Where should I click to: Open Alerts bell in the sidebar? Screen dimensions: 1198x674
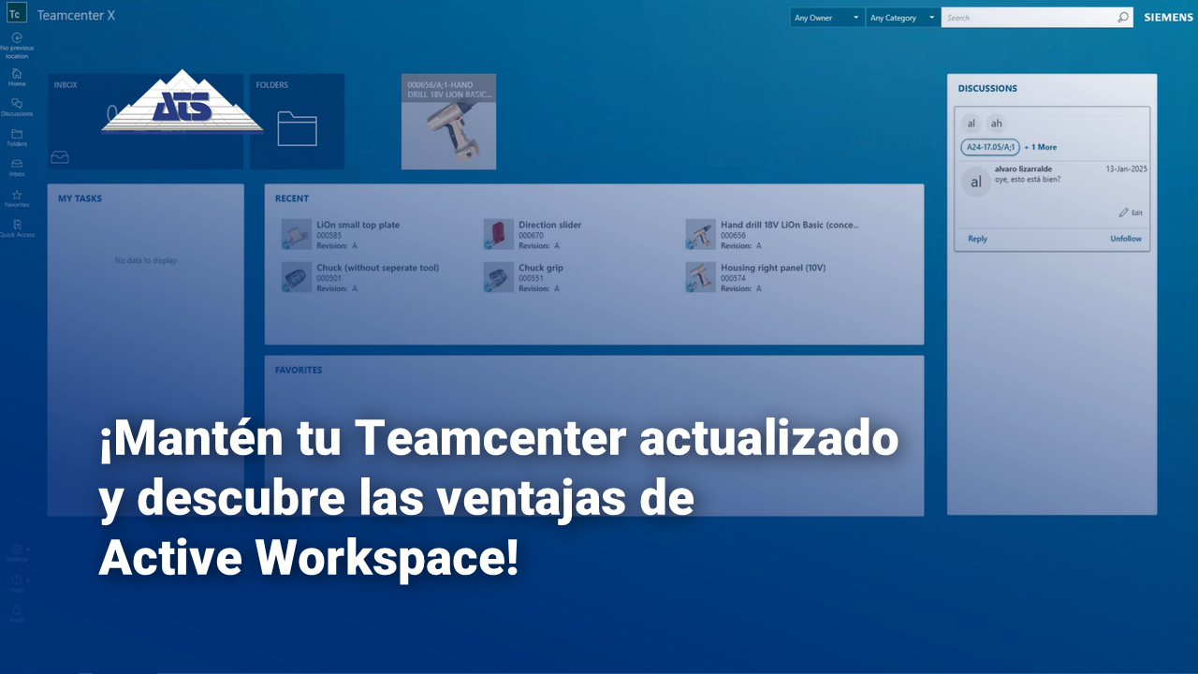click(x=16, y=610)
